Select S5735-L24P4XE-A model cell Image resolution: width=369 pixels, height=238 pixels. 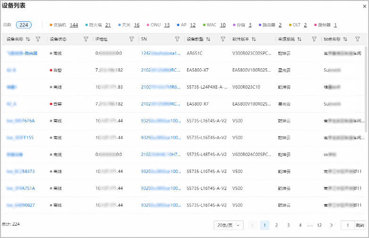pyautogui.click(x=207, y=87)
